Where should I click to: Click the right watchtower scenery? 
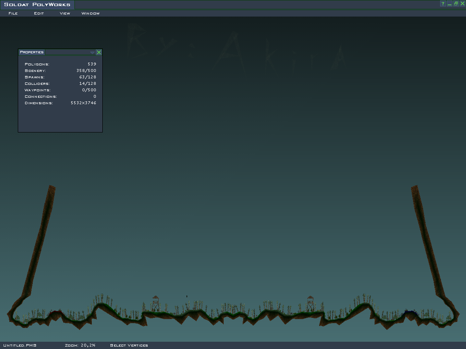point(310,303)
